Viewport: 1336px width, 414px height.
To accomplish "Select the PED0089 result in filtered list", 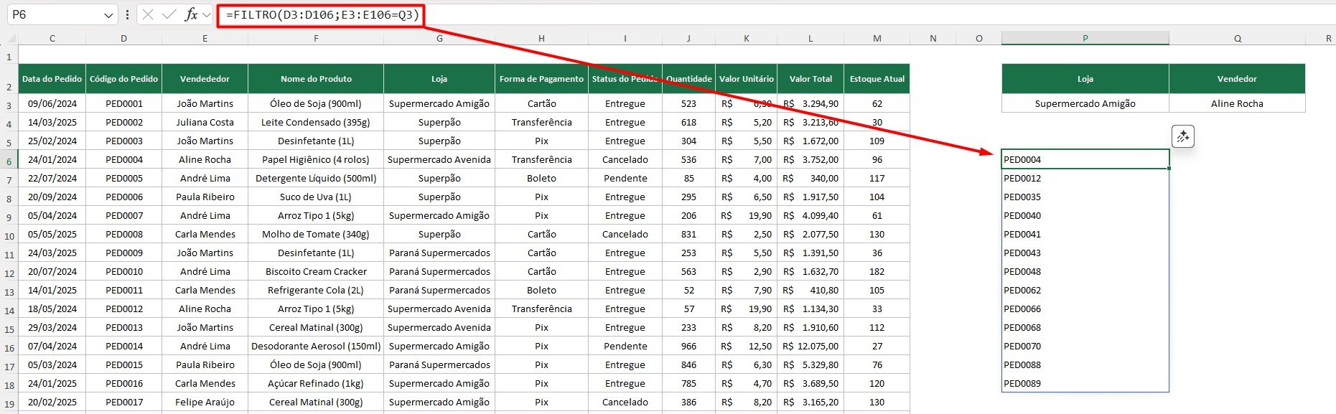I will [x=1084, y=383].
